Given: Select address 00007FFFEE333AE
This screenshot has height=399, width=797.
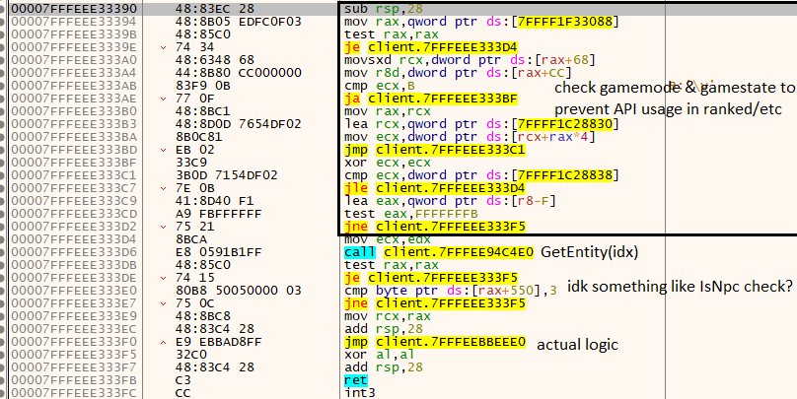Looking at the screenshot, I should pyautogui.click(x=74, y=99).
